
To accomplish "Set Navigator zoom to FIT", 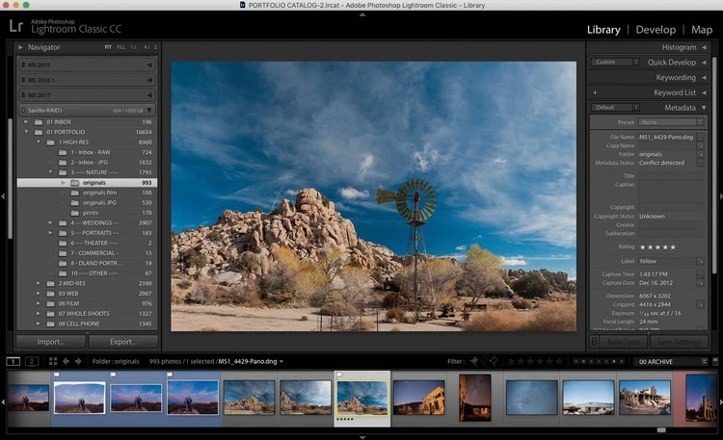I will click(x=108, y=46).
